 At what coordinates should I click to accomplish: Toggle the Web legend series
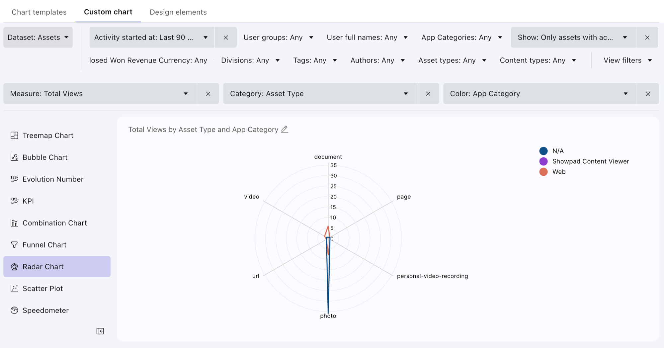click(553, 172)
